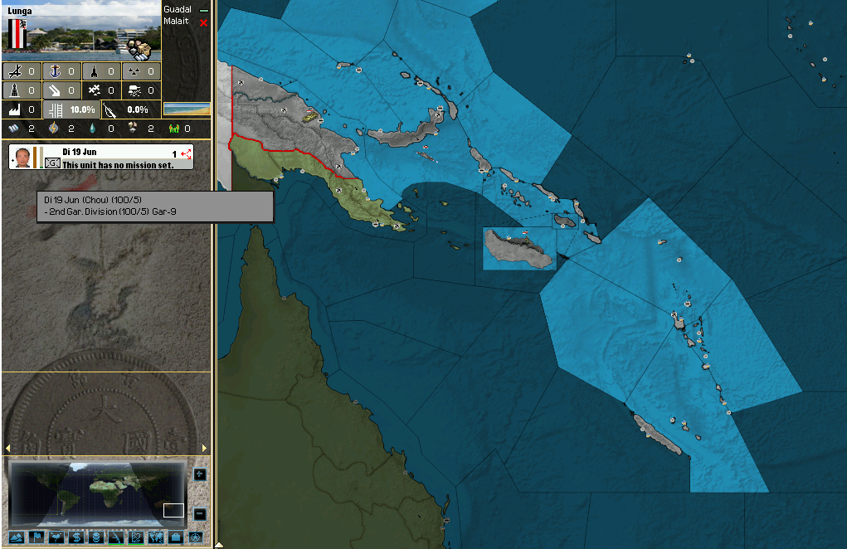Click the world minimap overview
847x549 pixels.
[x=95, y=493]
